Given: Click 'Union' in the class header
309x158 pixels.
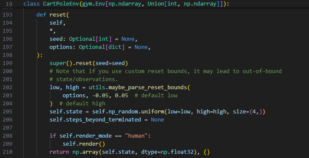Looking at the screenshot, I should tap(156, 4).
